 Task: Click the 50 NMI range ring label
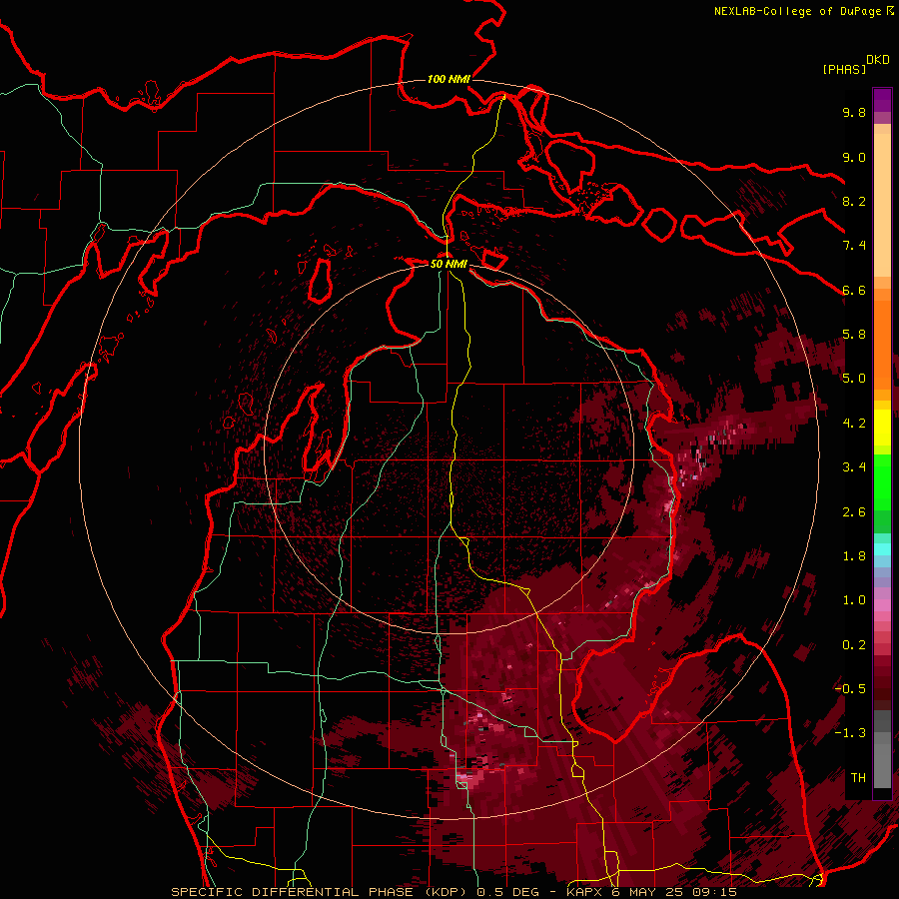click(449, 264)
